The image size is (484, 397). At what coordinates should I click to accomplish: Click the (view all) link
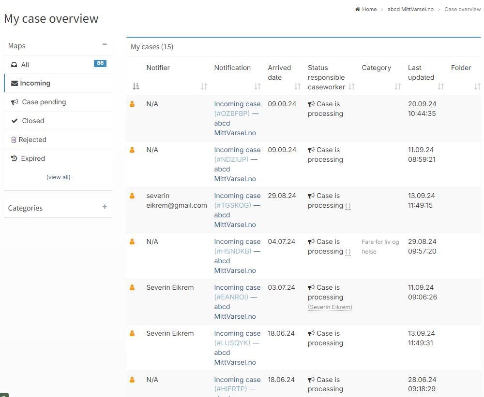pos(59,177)
